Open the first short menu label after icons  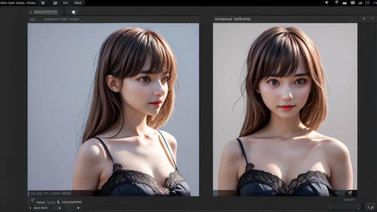click(x=65, y=3)
